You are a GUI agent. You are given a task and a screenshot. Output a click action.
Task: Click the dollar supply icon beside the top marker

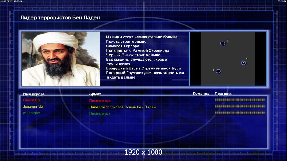tap(228, 41)
